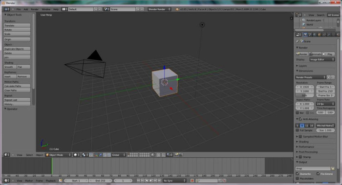This screenshot has height=185, width=342.
Task: Click the red auto-keyframe record icon
Action: point(192,181)
